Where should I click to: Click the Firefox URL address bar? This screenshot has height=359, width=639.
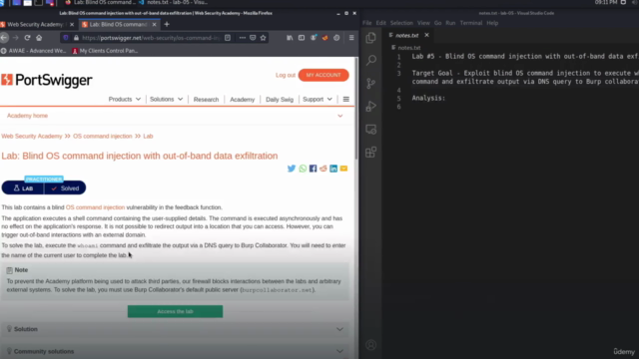point(151,38)
